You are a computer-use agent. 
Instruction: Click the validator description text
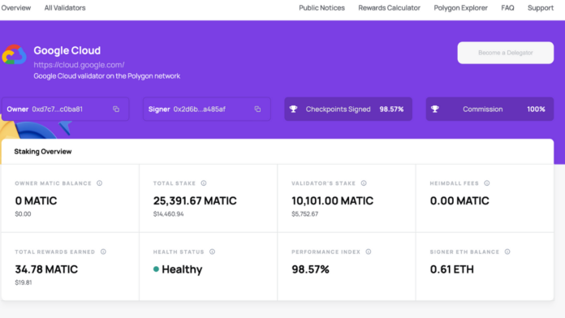107,76
